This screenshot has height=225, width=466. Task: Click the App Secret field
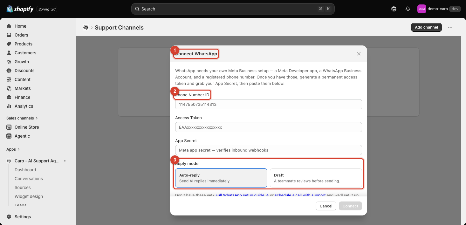click(269, 150)
